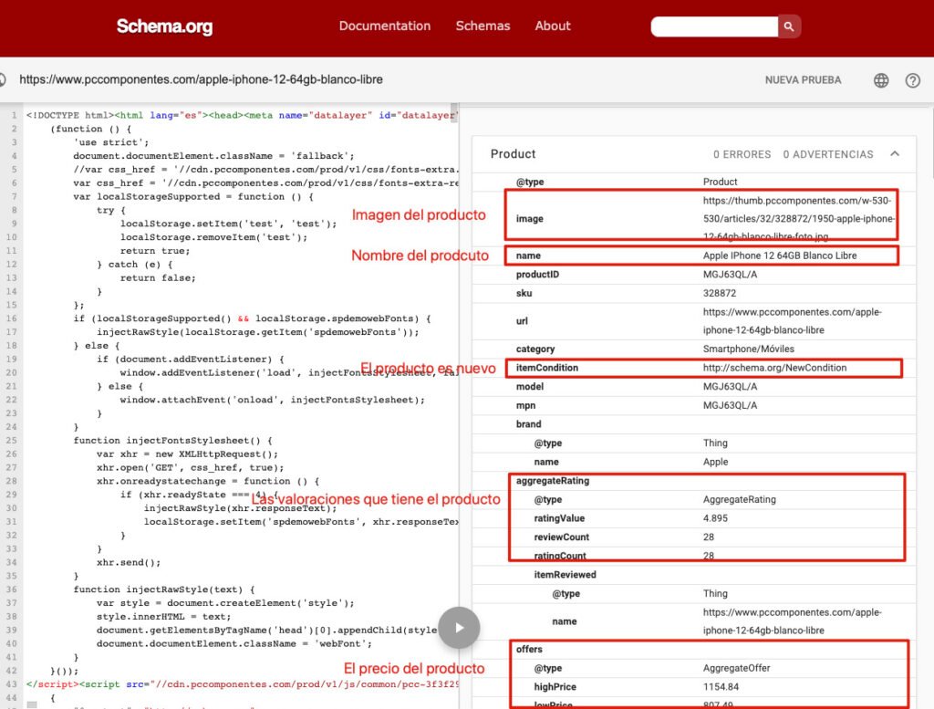Image resolution: width=934 pixels, height=709 pixels.
Task: Select the itemReviewed row
Action: coord(694,575)
